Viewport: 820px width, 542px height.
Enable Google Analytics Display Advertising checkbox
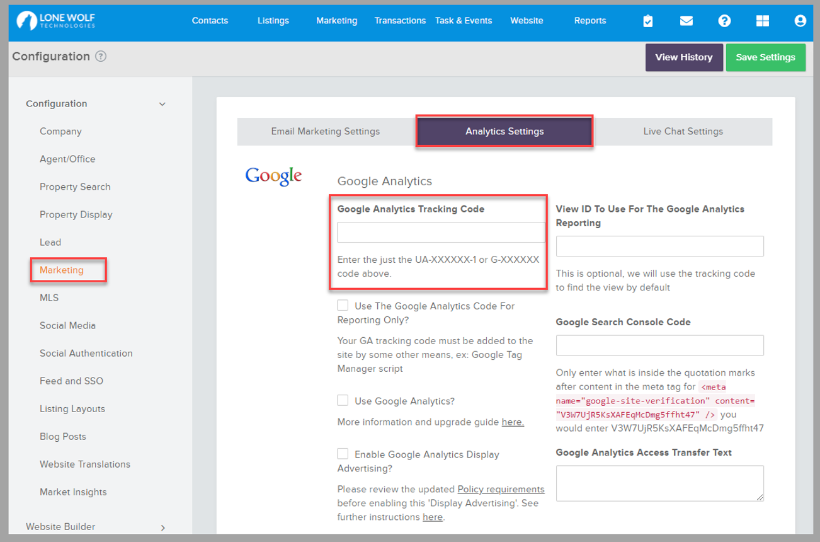tap(343, 454)
